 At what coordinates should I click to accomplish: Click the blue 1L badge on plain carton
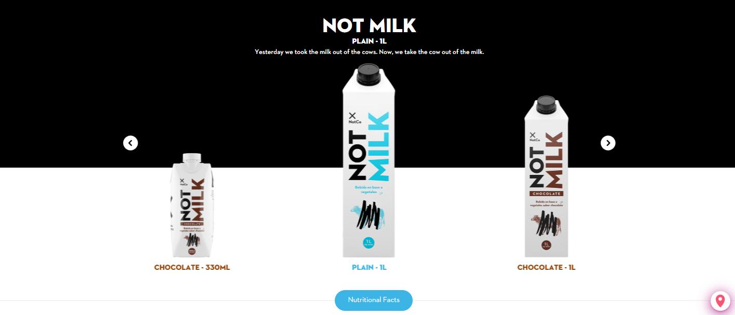[369, 243]
